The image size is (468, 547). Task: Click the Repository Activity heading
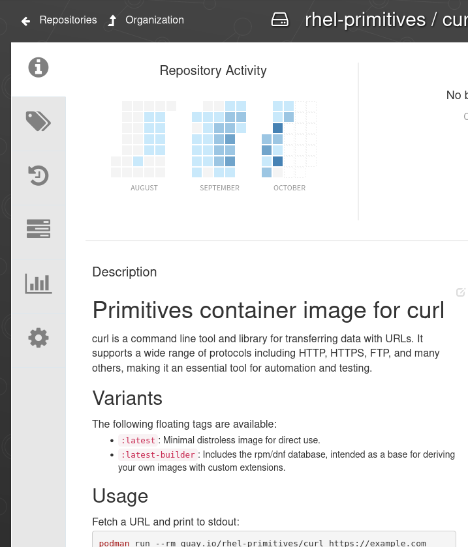tap(213, 70)
